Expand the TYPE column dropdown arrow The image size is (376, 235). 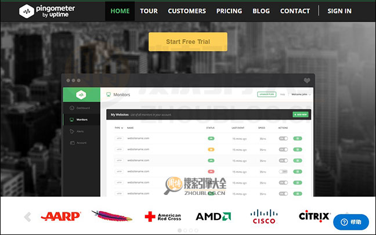pyautogui.click(x=122, y=128)
